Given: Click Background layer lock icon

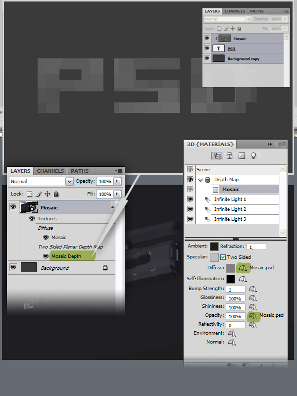Looking at the screenshot, I should 105,267.
